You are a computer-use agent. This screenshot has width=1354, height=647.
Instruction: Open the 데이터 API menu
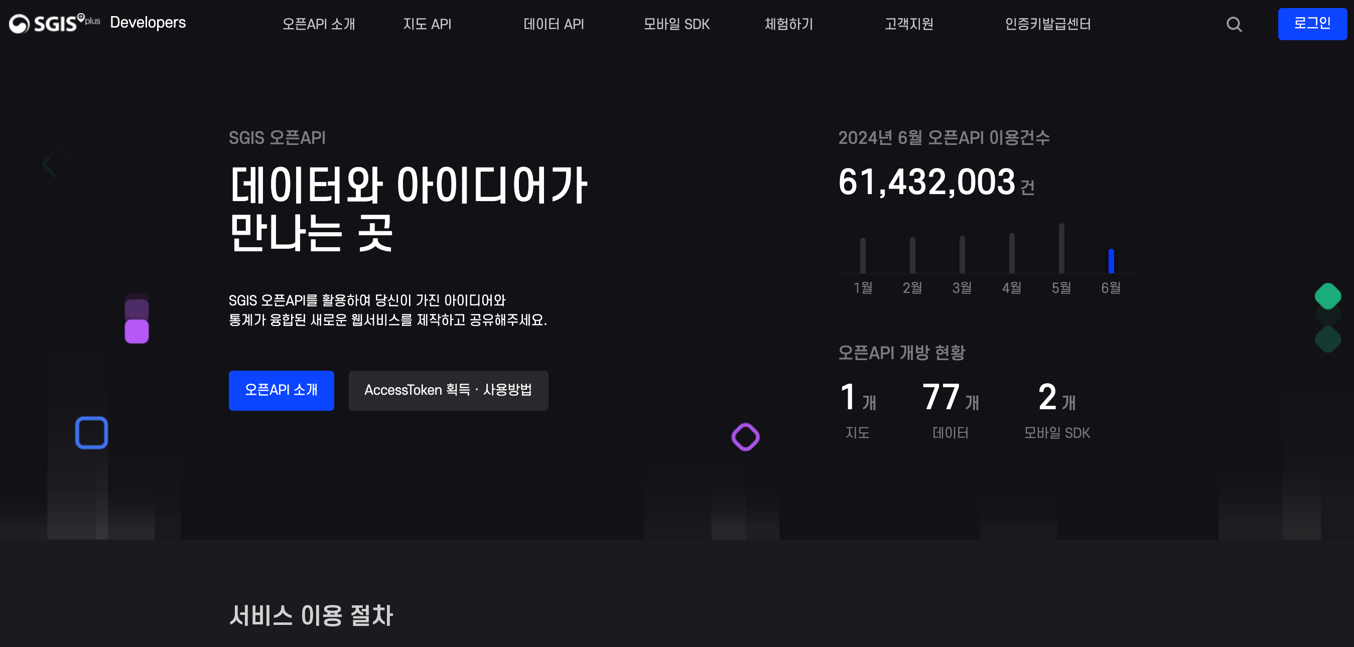point(554,24)
